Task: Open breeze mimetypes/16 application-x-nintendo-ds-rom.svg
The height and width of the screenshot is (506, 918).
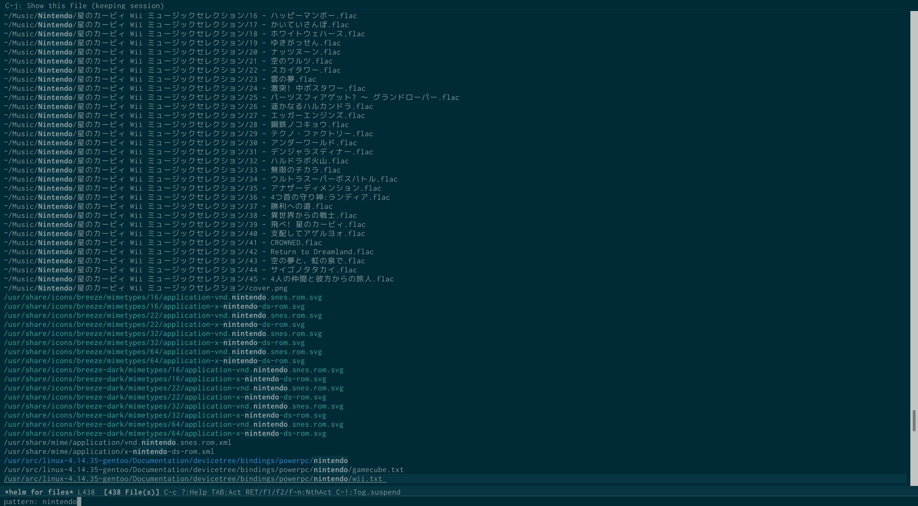Action: click(154, 306)
